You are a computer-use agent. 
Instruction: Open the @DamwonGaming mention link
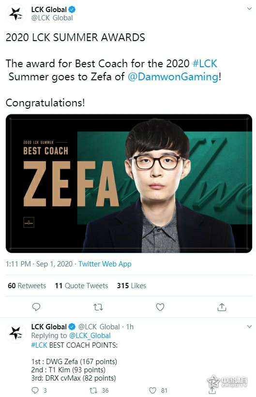click(173, 77)
